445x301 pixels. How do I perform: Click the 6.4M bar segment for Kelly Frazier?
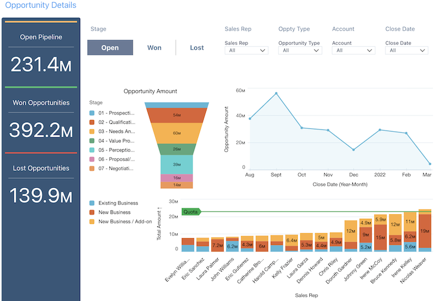[x=291, y=240]
